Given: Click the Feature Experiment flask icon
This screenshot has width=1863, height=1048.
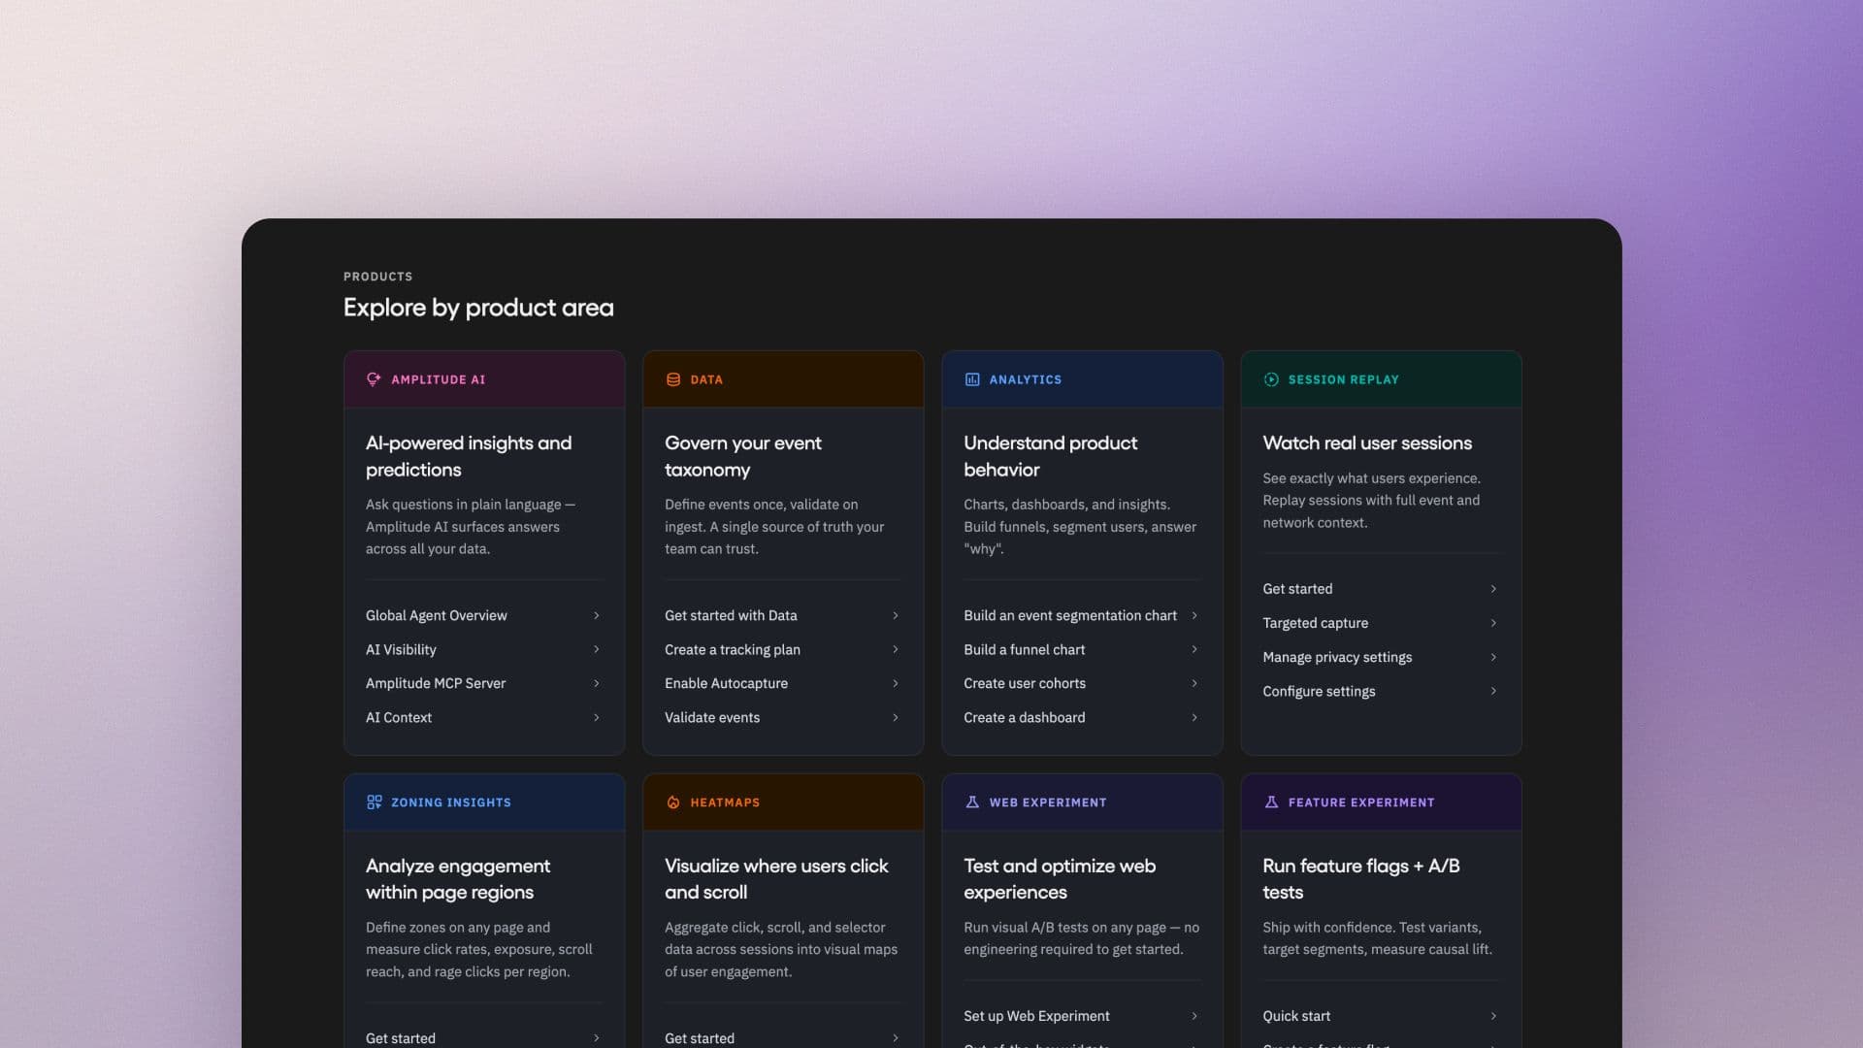Looking at the screenshot, I should click(x=1271, y=802).
